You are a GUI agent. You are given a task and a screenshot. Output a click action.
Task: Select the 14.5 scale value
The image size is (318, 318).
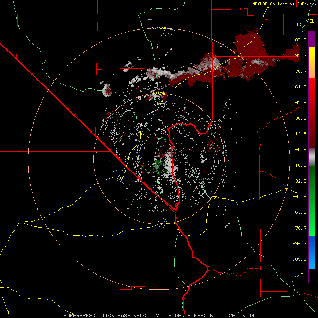pyautogui.click(x=301, y=134)
